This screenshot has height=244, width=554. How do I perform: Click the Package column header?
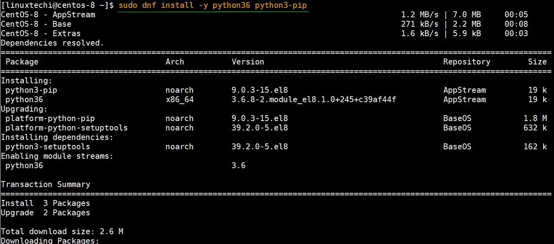(22, 62)
